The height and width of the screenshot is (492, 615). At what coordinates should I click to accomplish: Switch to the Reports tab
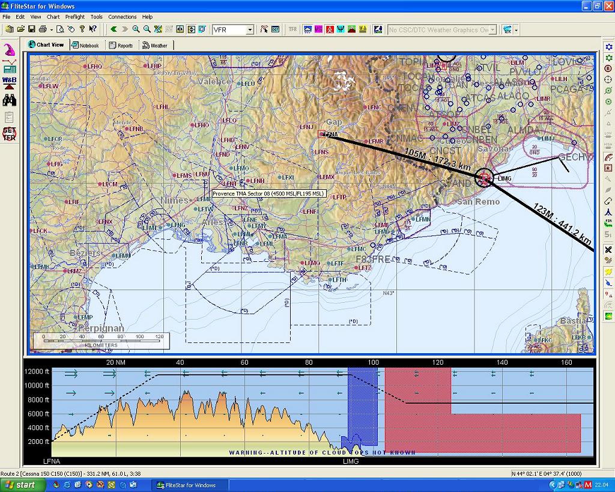click(x=121, y=46)
